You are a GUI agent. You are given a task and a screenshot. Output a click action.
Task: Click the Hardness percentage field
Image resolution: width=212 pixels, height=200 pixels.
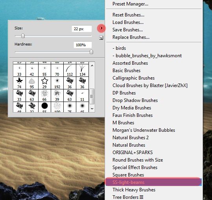(x=83, y=45)
